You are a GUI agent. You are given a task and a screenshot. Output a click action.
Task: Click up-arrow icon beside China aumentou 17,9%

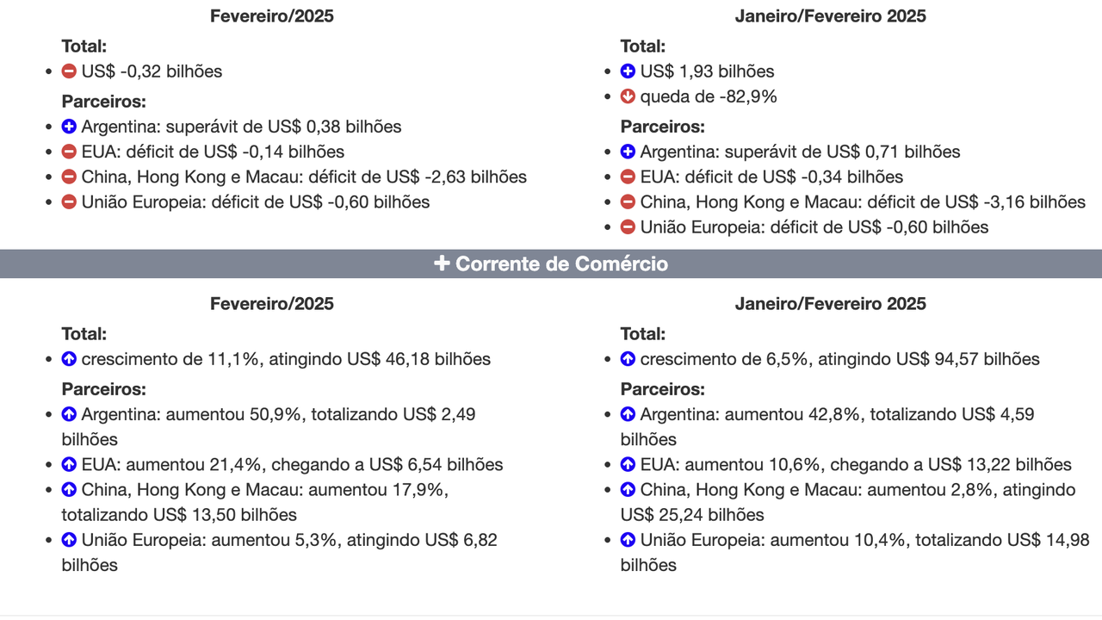click(x=70, y=490)
